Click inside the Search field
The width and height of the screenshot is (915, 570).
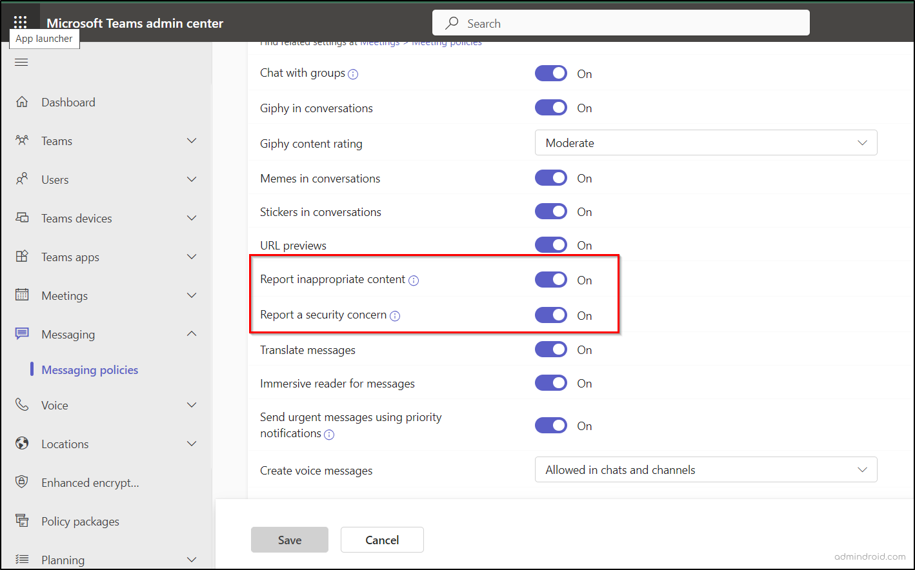[619, 22]
